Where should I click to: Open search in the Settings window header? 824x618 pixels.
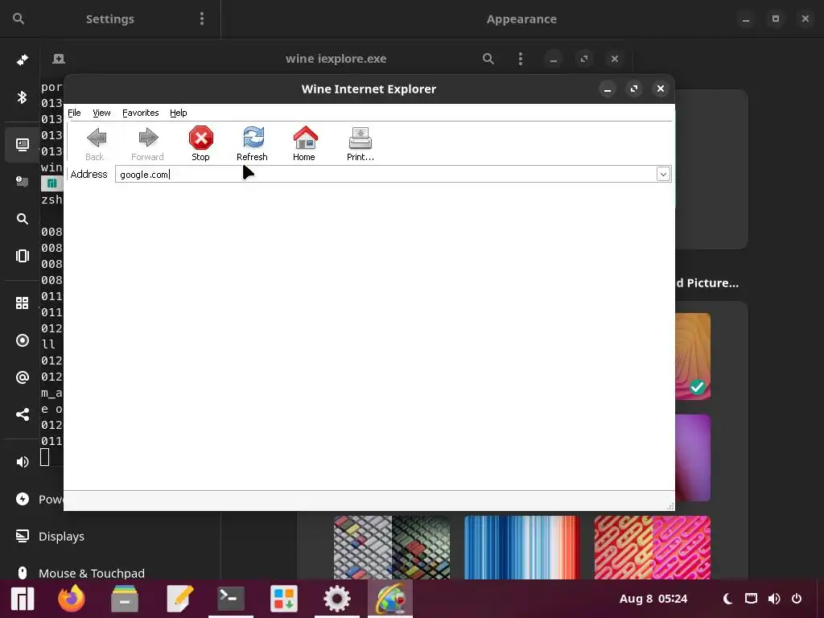[x=19, y=19]
